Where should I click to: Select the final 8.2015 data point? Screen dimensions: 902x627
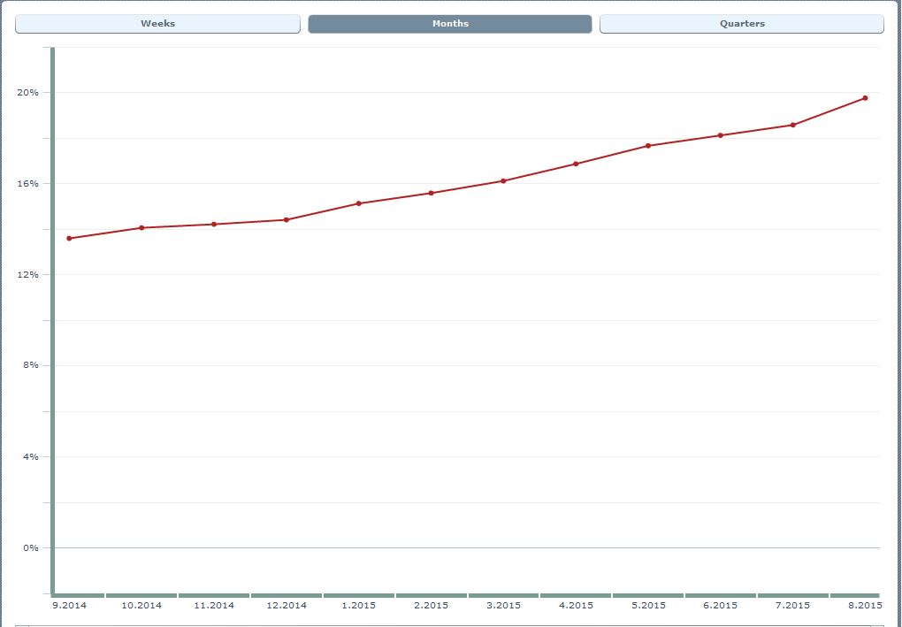point(865,98)
